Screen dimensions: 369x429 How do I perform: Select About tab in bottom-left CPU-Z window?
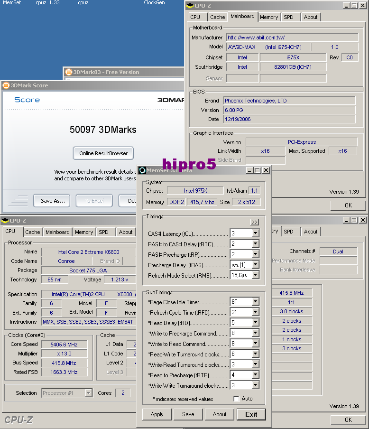coord(126,232)
